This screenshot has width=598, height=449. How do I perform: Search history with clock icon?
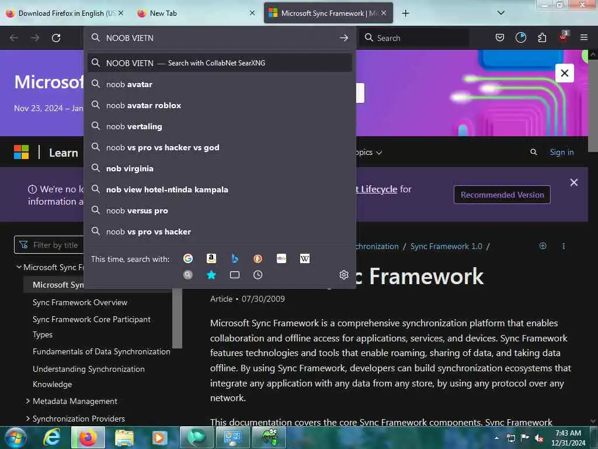click(x=258, y=275)
